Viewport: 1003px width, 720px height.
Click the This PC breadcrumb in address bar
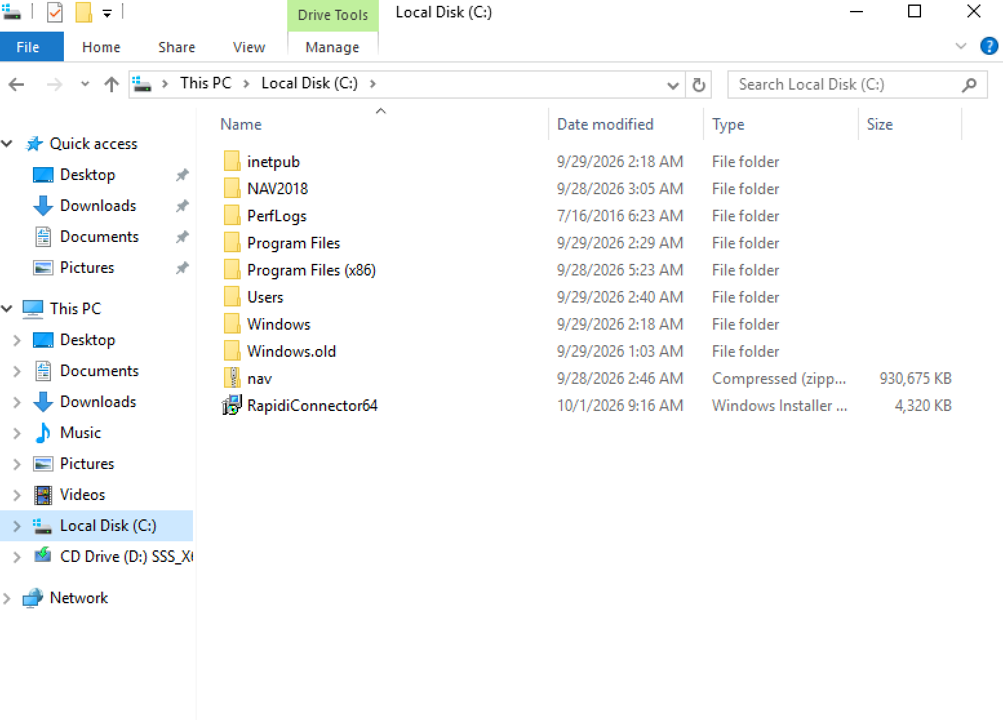205,83
